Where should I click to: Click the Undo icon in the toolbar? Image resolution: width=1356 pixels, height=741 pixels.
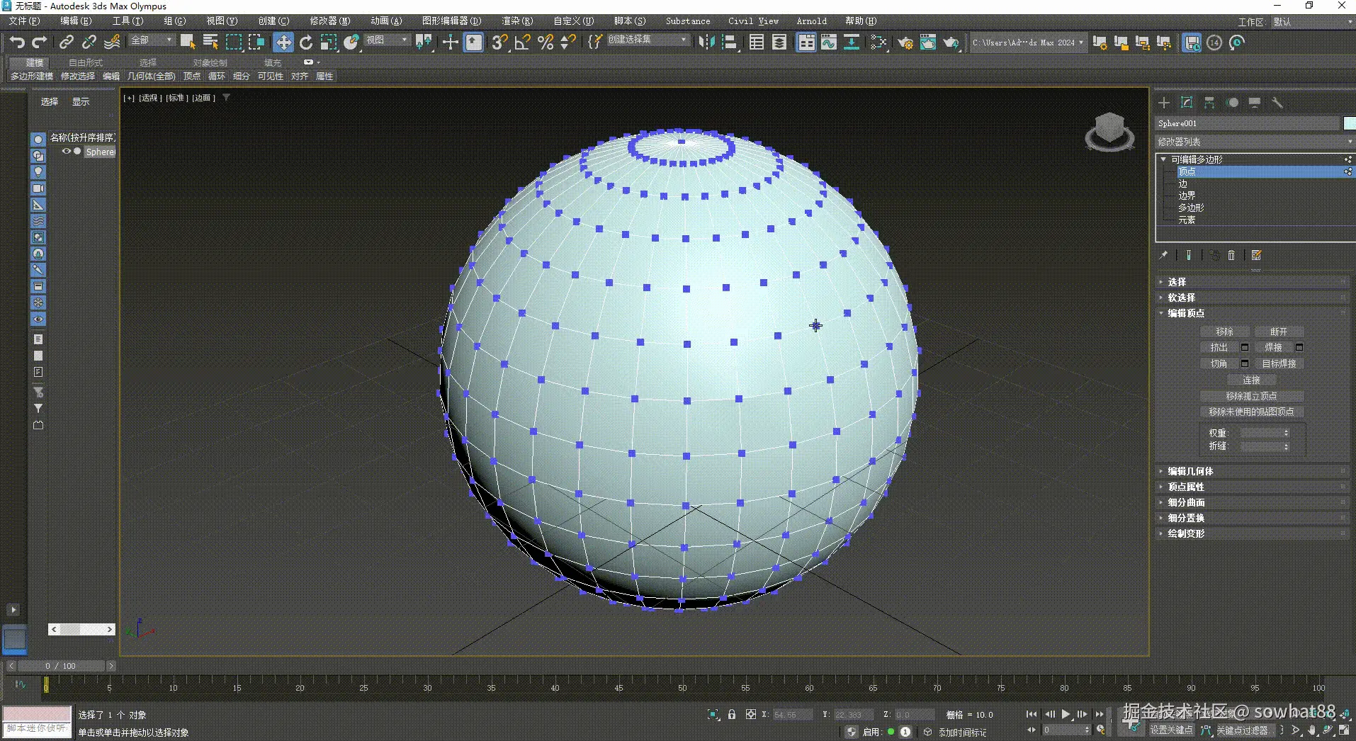point(17,43)
